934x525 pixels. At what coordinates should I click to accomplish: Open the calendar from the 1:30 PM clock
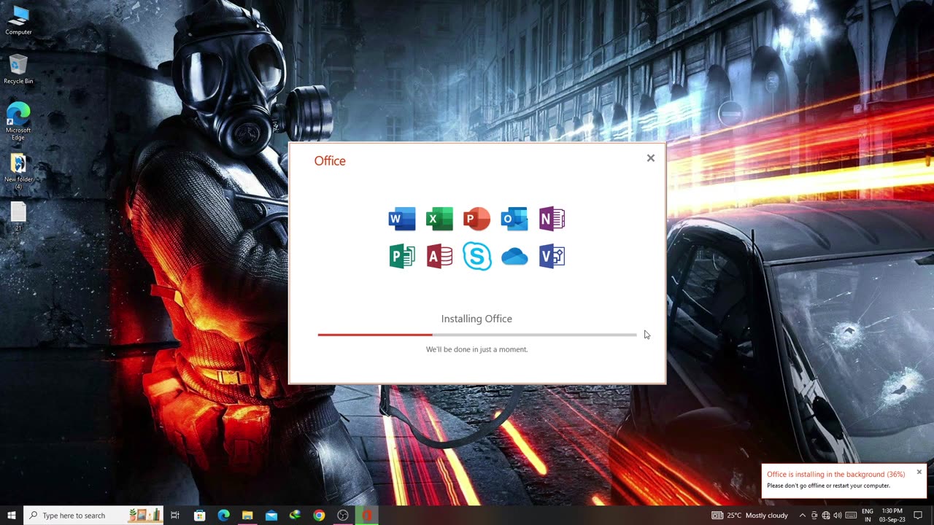892,516
